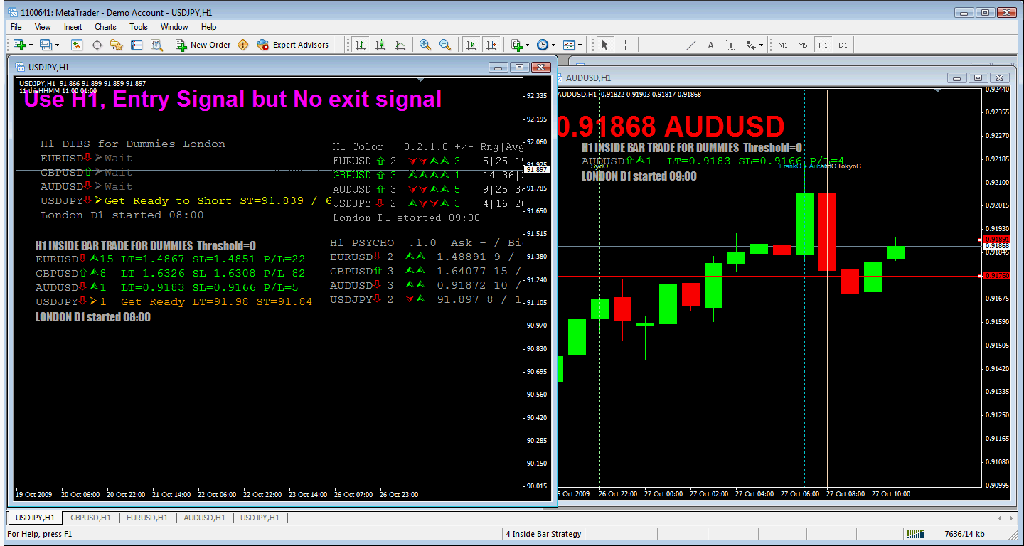Screen dimensions: 1024x546
Task: Click the Expert Advisors toolbar icon
Action: click(262, 45)
